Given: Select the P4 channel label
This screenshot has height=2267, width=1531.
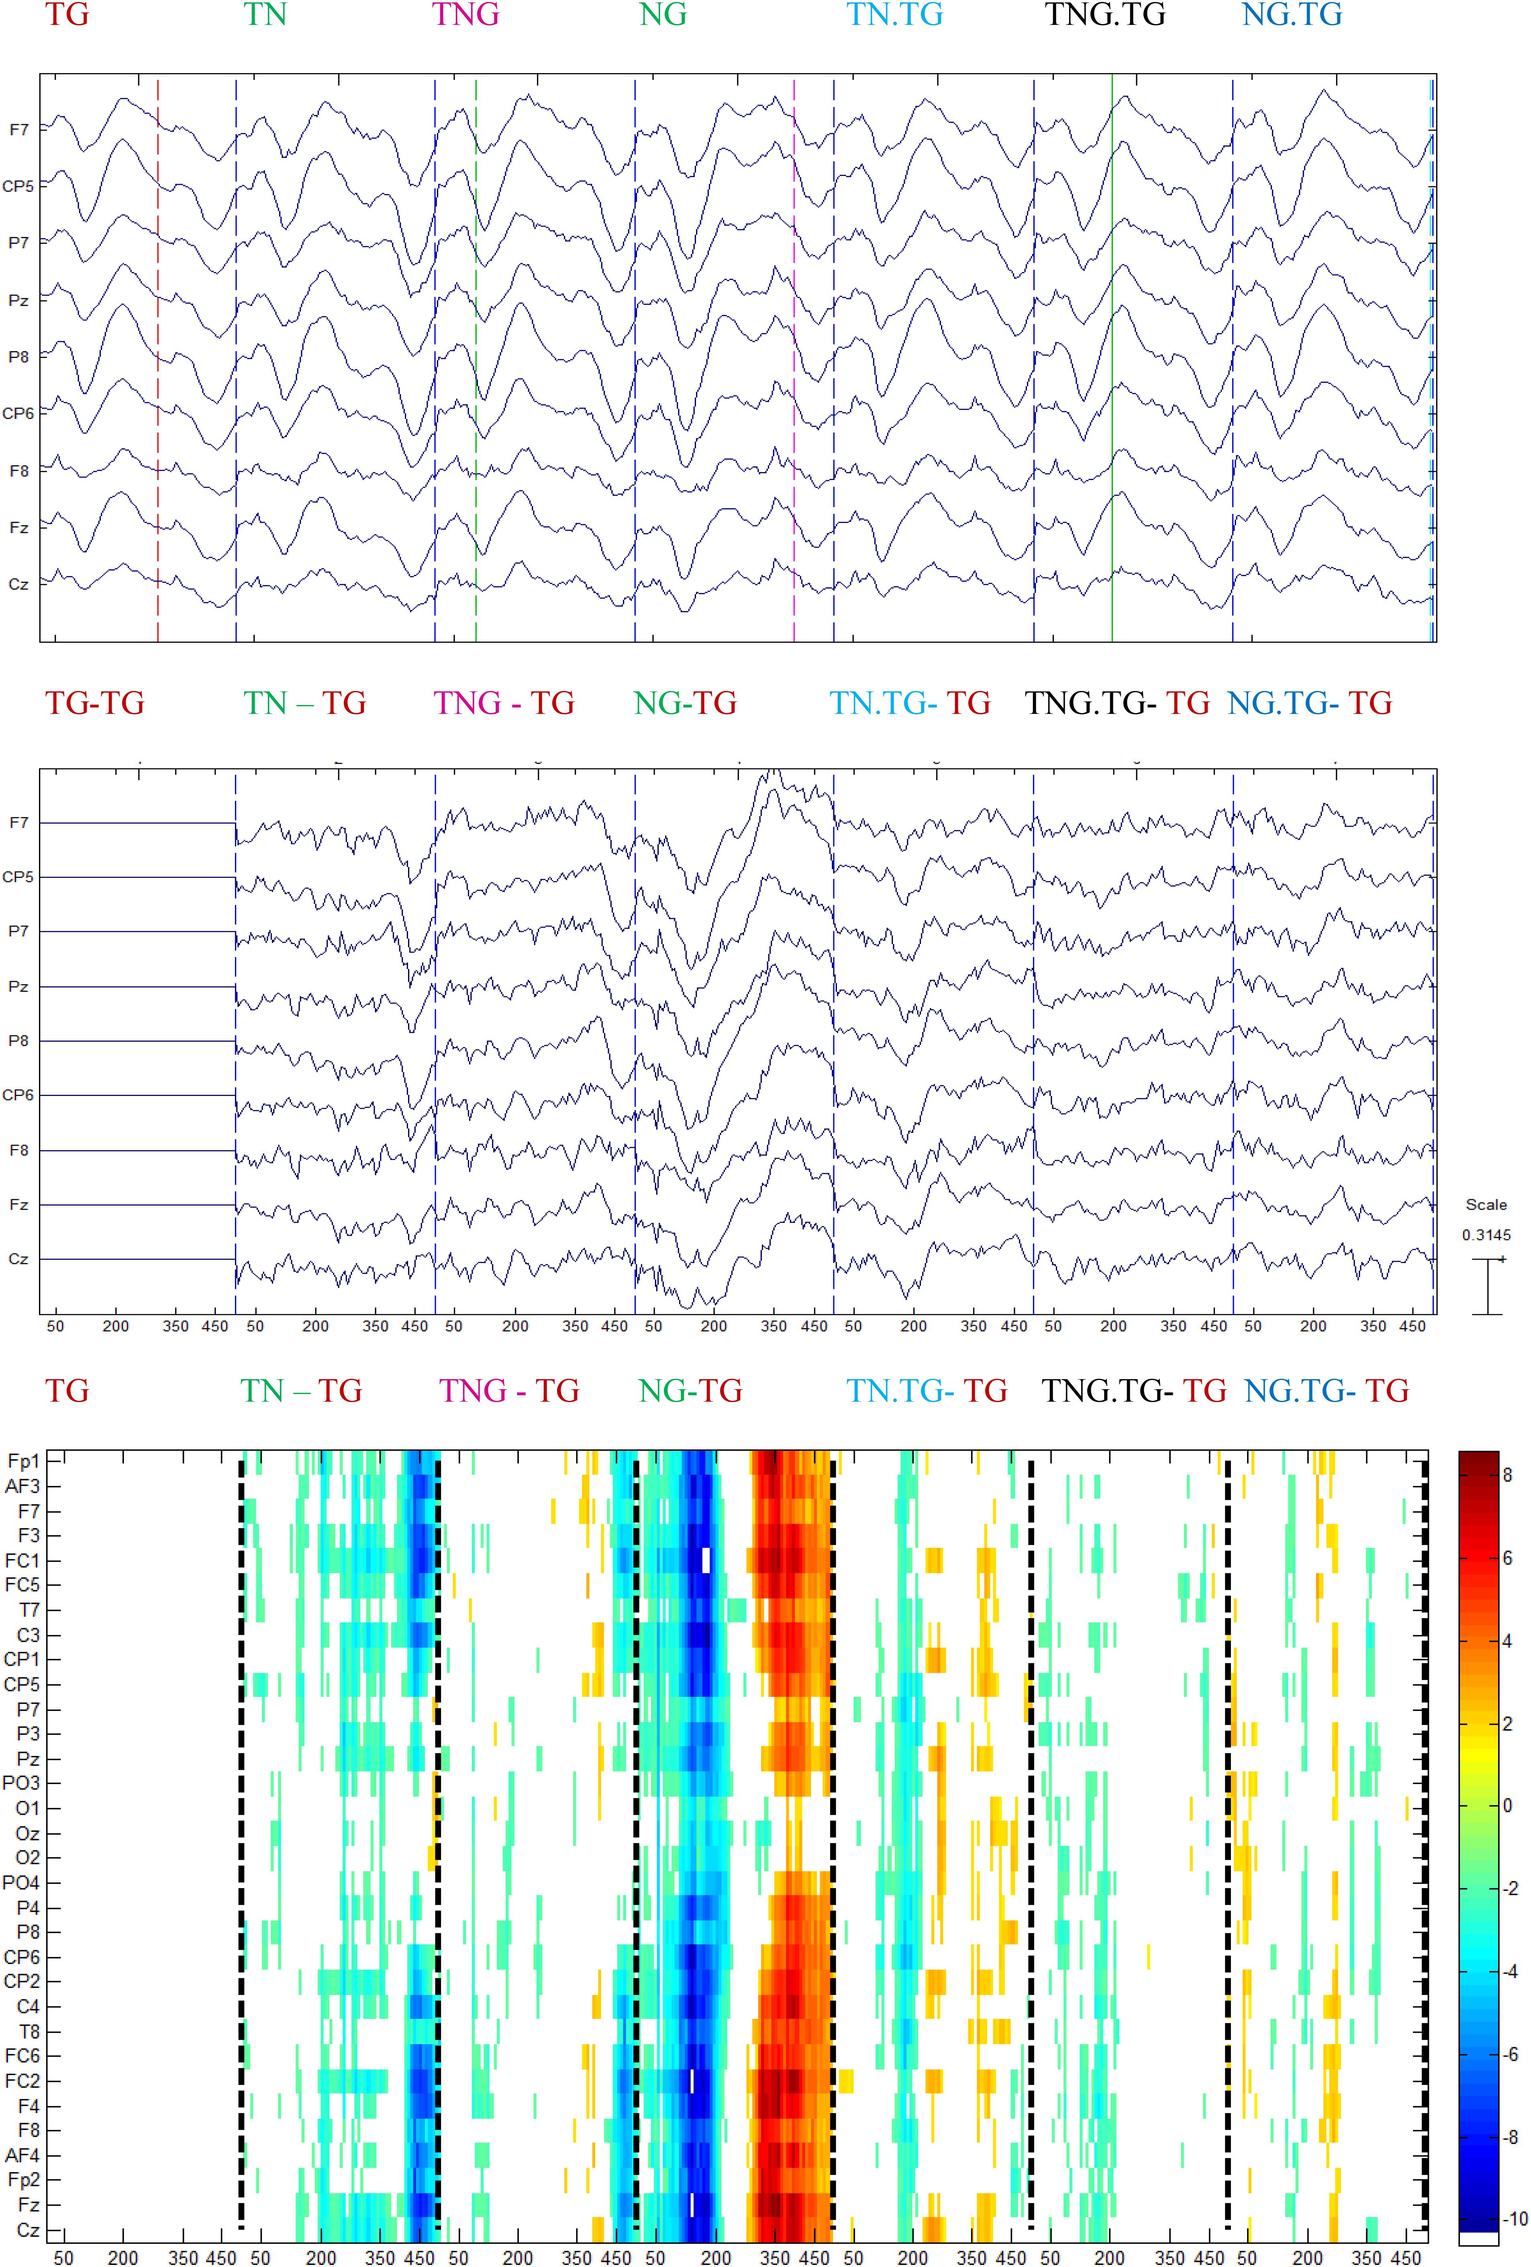Looking at the screenshot, I should 29,1908.
